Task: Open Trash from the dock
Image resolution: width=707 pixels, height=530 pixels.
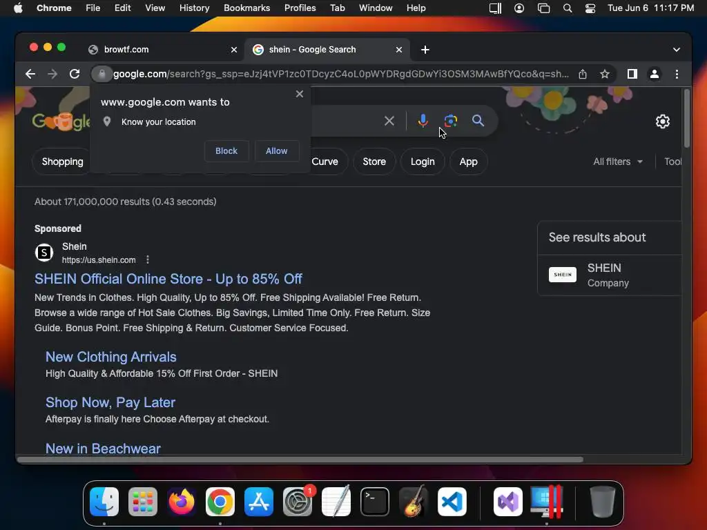Action: point(602,502)
